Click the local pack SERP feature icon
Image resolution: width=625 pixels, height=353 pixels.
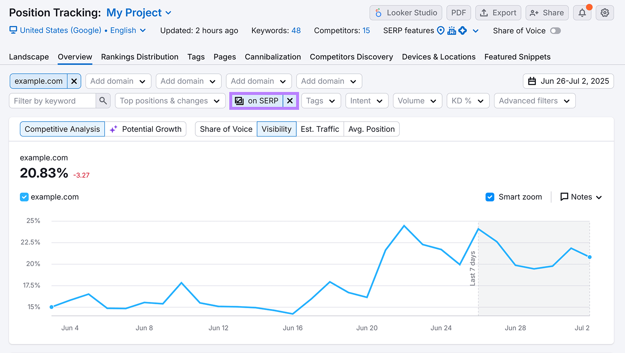click(x=452, y=30)
